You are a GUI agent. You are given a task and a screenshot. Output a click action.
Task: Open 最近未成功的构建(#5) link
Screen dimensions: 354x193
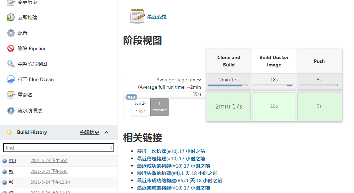point(179,180)
